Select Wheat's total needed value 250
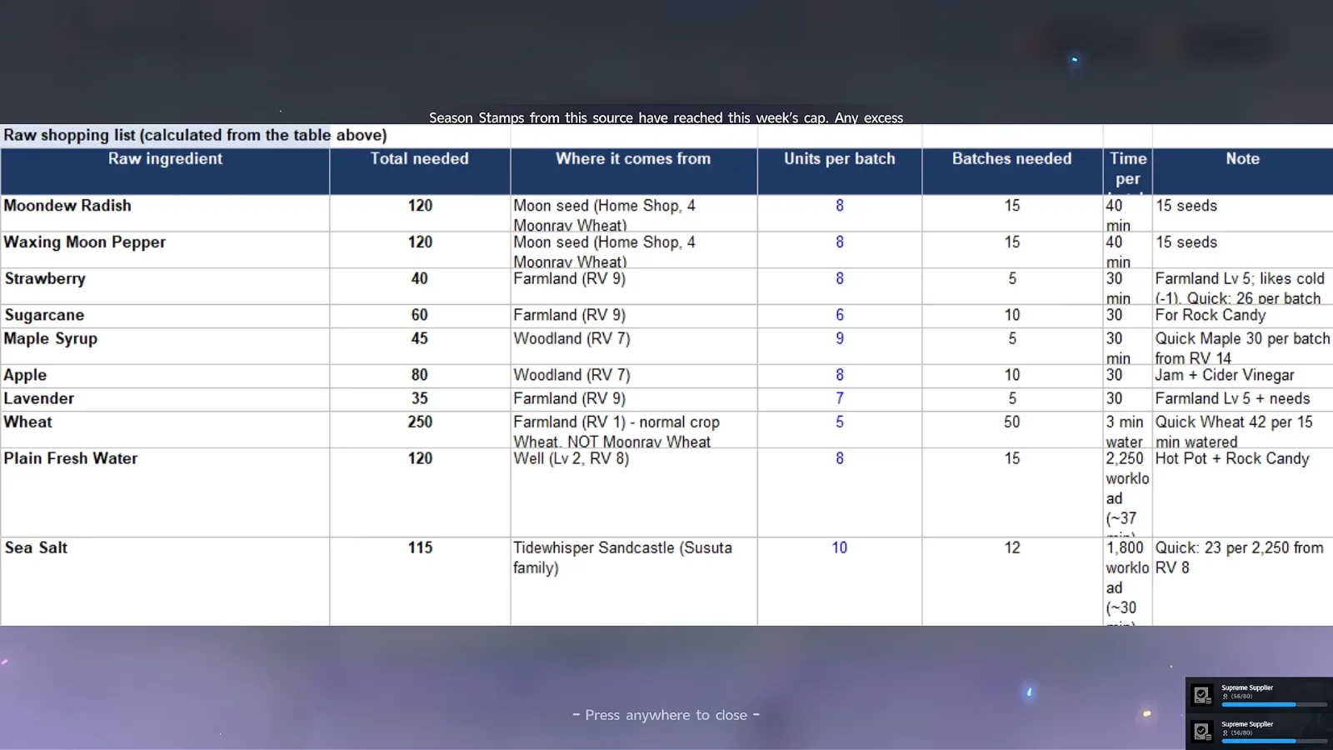This screenshot has width=1333, height=750. [x=420, y=430]
